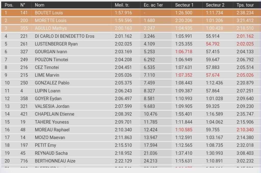
Task: Open rider CHAPELAIN Etienne's row
Action: 55,114
